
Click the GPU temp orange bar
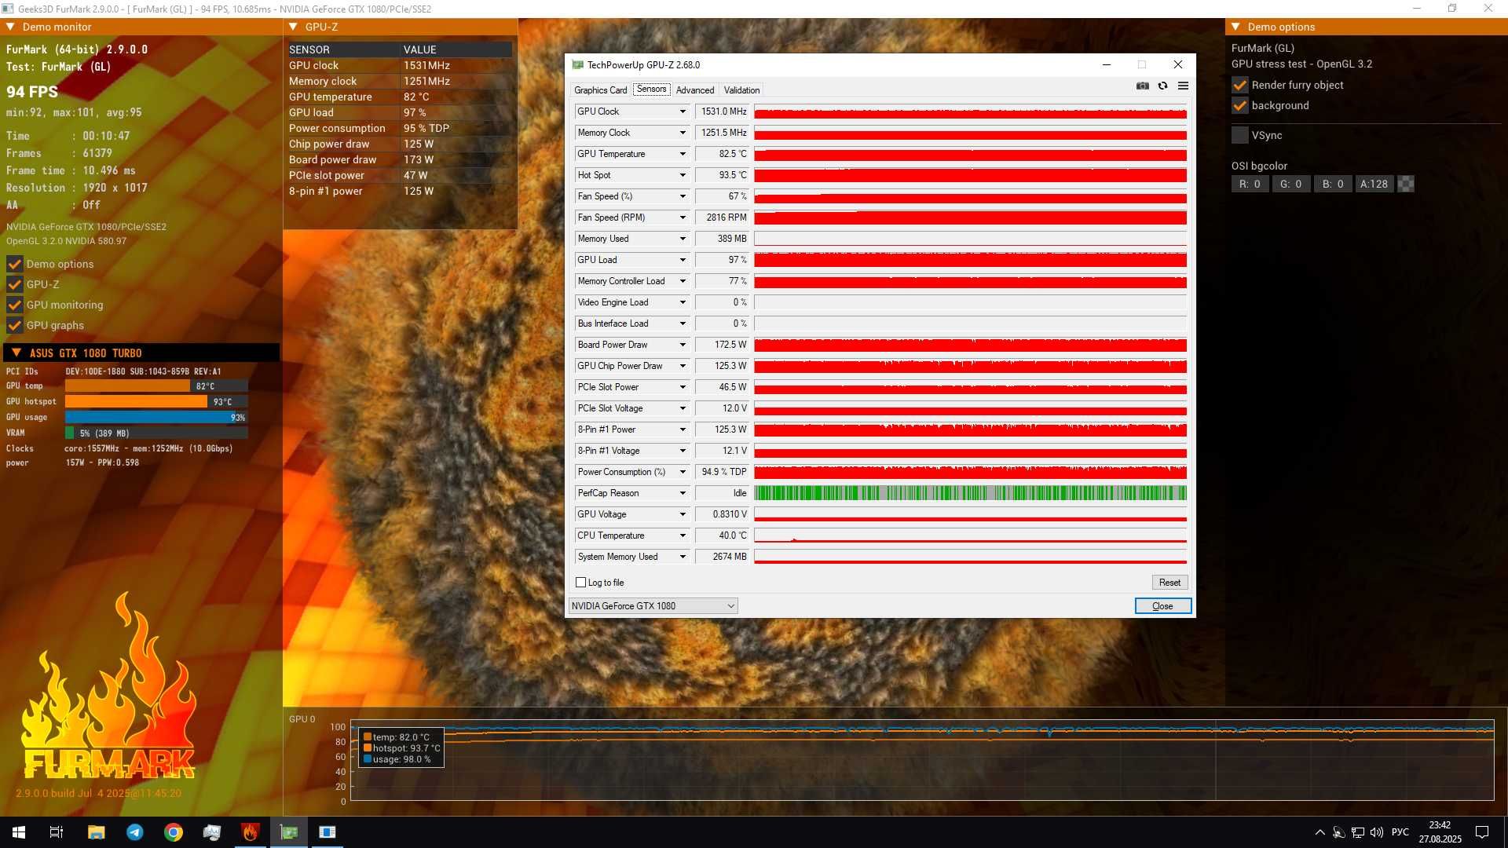(x=127, y=386)
